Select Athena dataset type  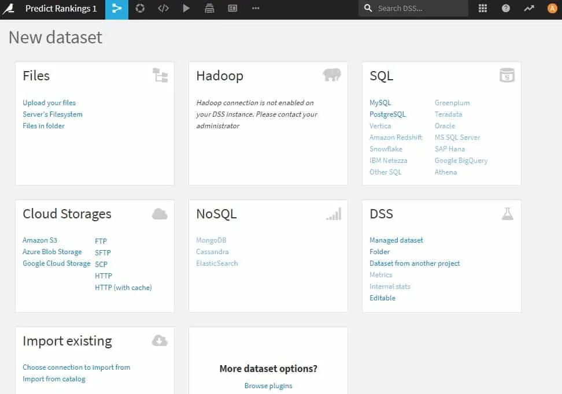[x=446, y=172]
